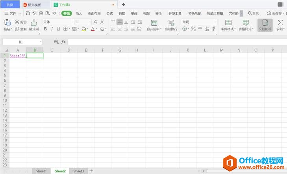
Task: Click the Save icon in quick access toolbar
Action: point(28,13)
